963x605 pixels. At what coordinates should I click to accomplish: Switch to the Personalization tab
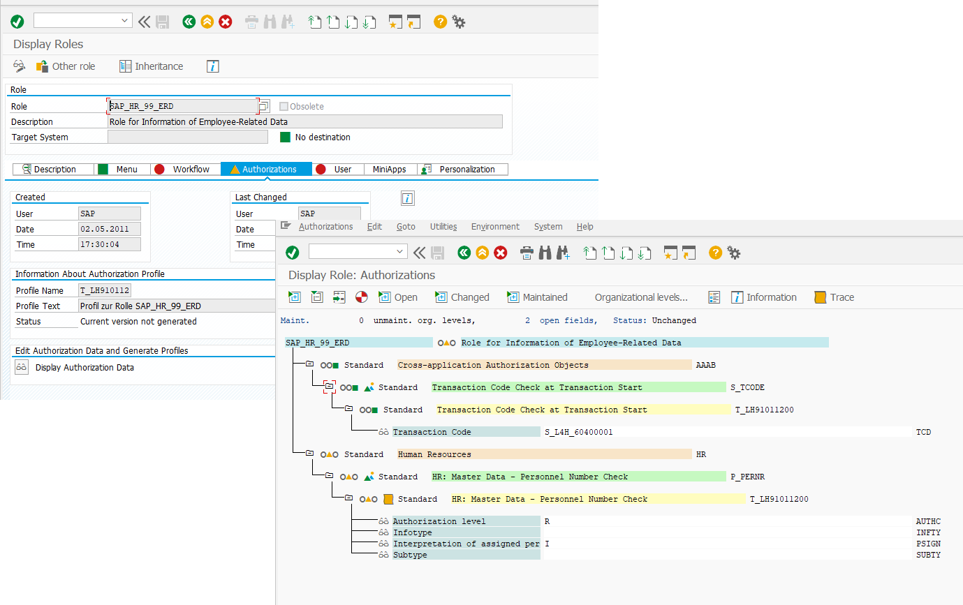pyautogui.click(x=462, y=169)
